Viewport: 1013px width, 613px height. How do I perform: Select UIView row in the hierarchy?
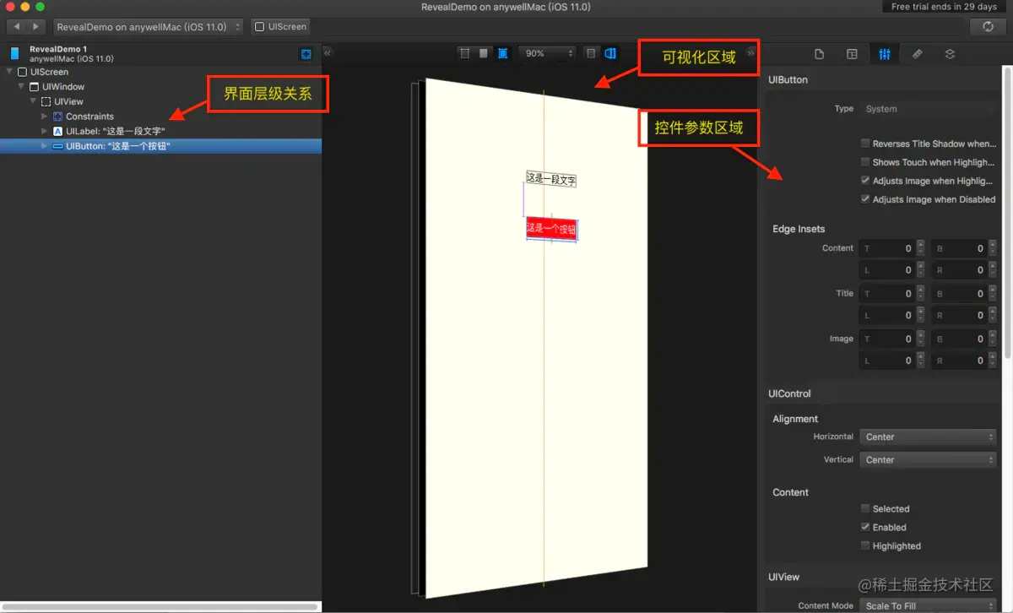pos(160,101)
